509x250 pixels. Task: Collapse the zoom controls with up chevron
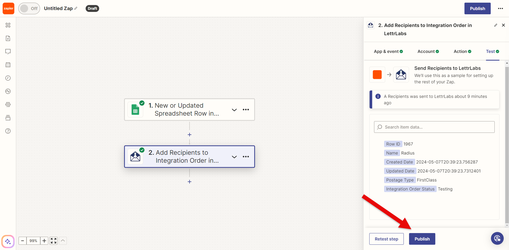[63, 241]
